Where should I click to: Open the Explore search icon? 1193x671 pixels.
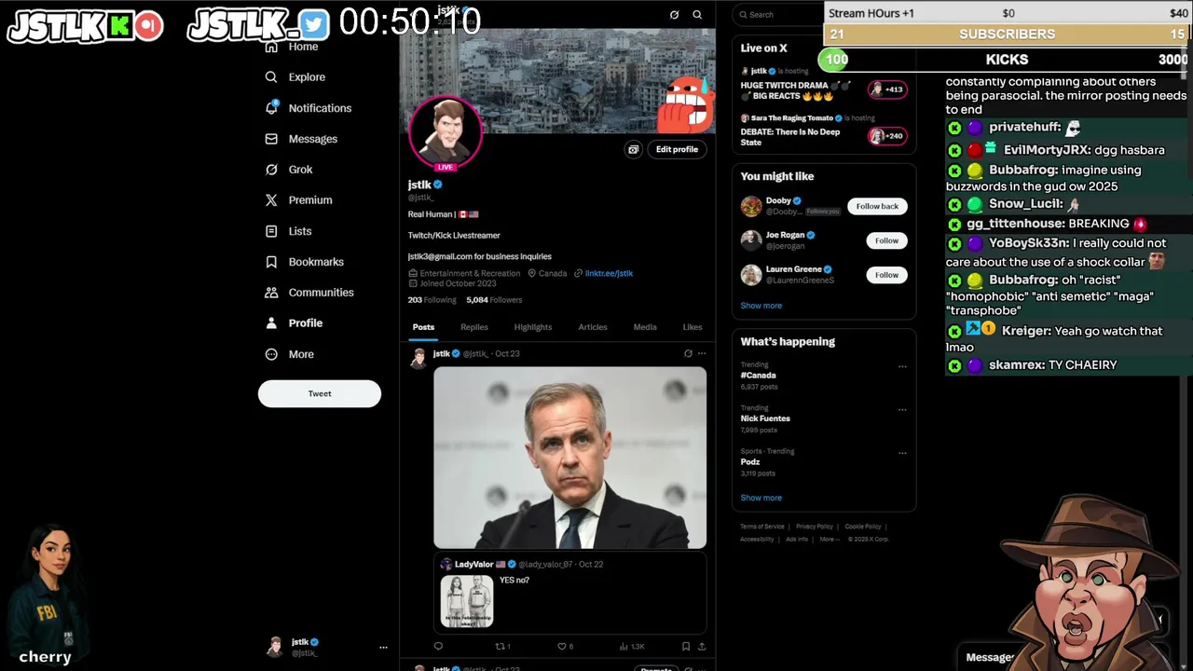tap(271, 77)
